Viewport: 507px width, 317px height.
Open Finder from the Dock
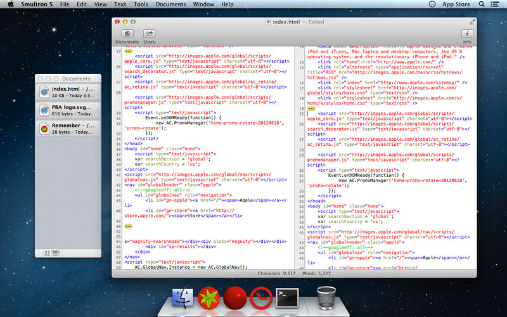pyautogui.click(x=183, y=297)
